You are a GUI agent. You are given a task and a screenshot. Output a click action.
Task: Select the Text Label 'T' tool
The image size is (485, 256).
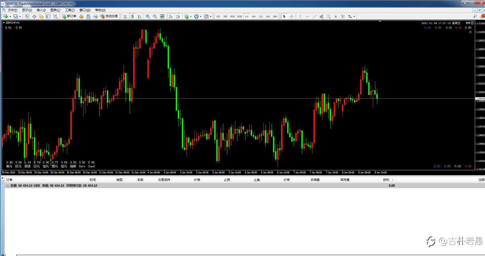[343, 16]
